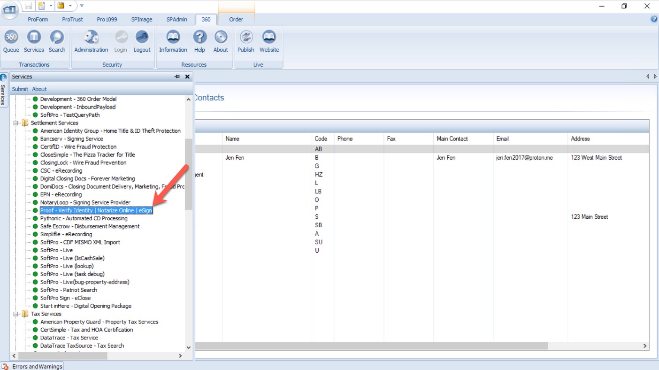This screenshot has width=659, height=370.
Task: Click email jen.fen2017@proton.me cell
Action: (524, 158)
